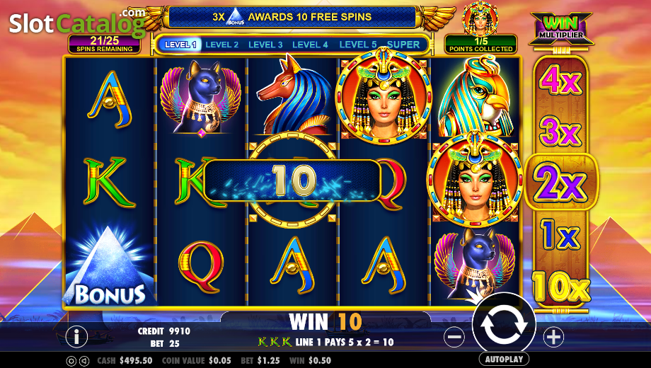This screenshot has height=368, width=651.
Task: Click the 4x win multiplier
Action: click(x=560, y=82)
